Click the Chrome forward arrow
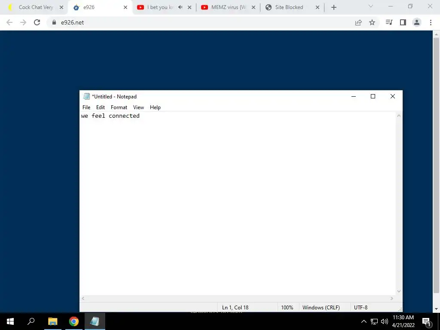 (23, 22)
